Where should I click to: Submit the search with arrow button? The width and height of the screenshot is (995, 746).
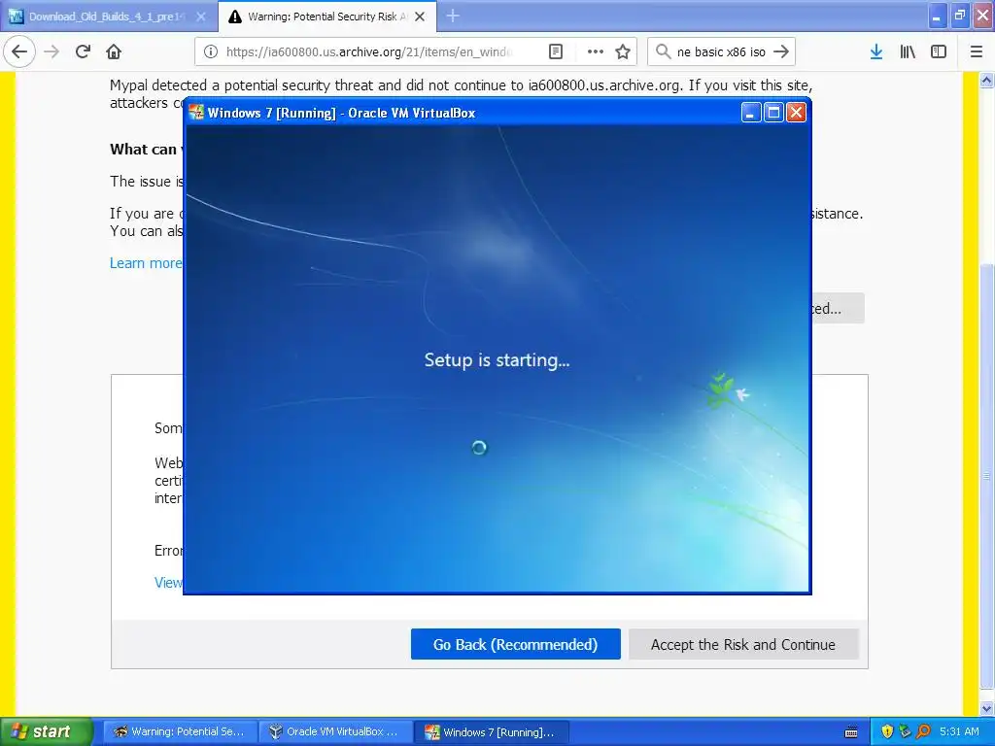[781, 51]
